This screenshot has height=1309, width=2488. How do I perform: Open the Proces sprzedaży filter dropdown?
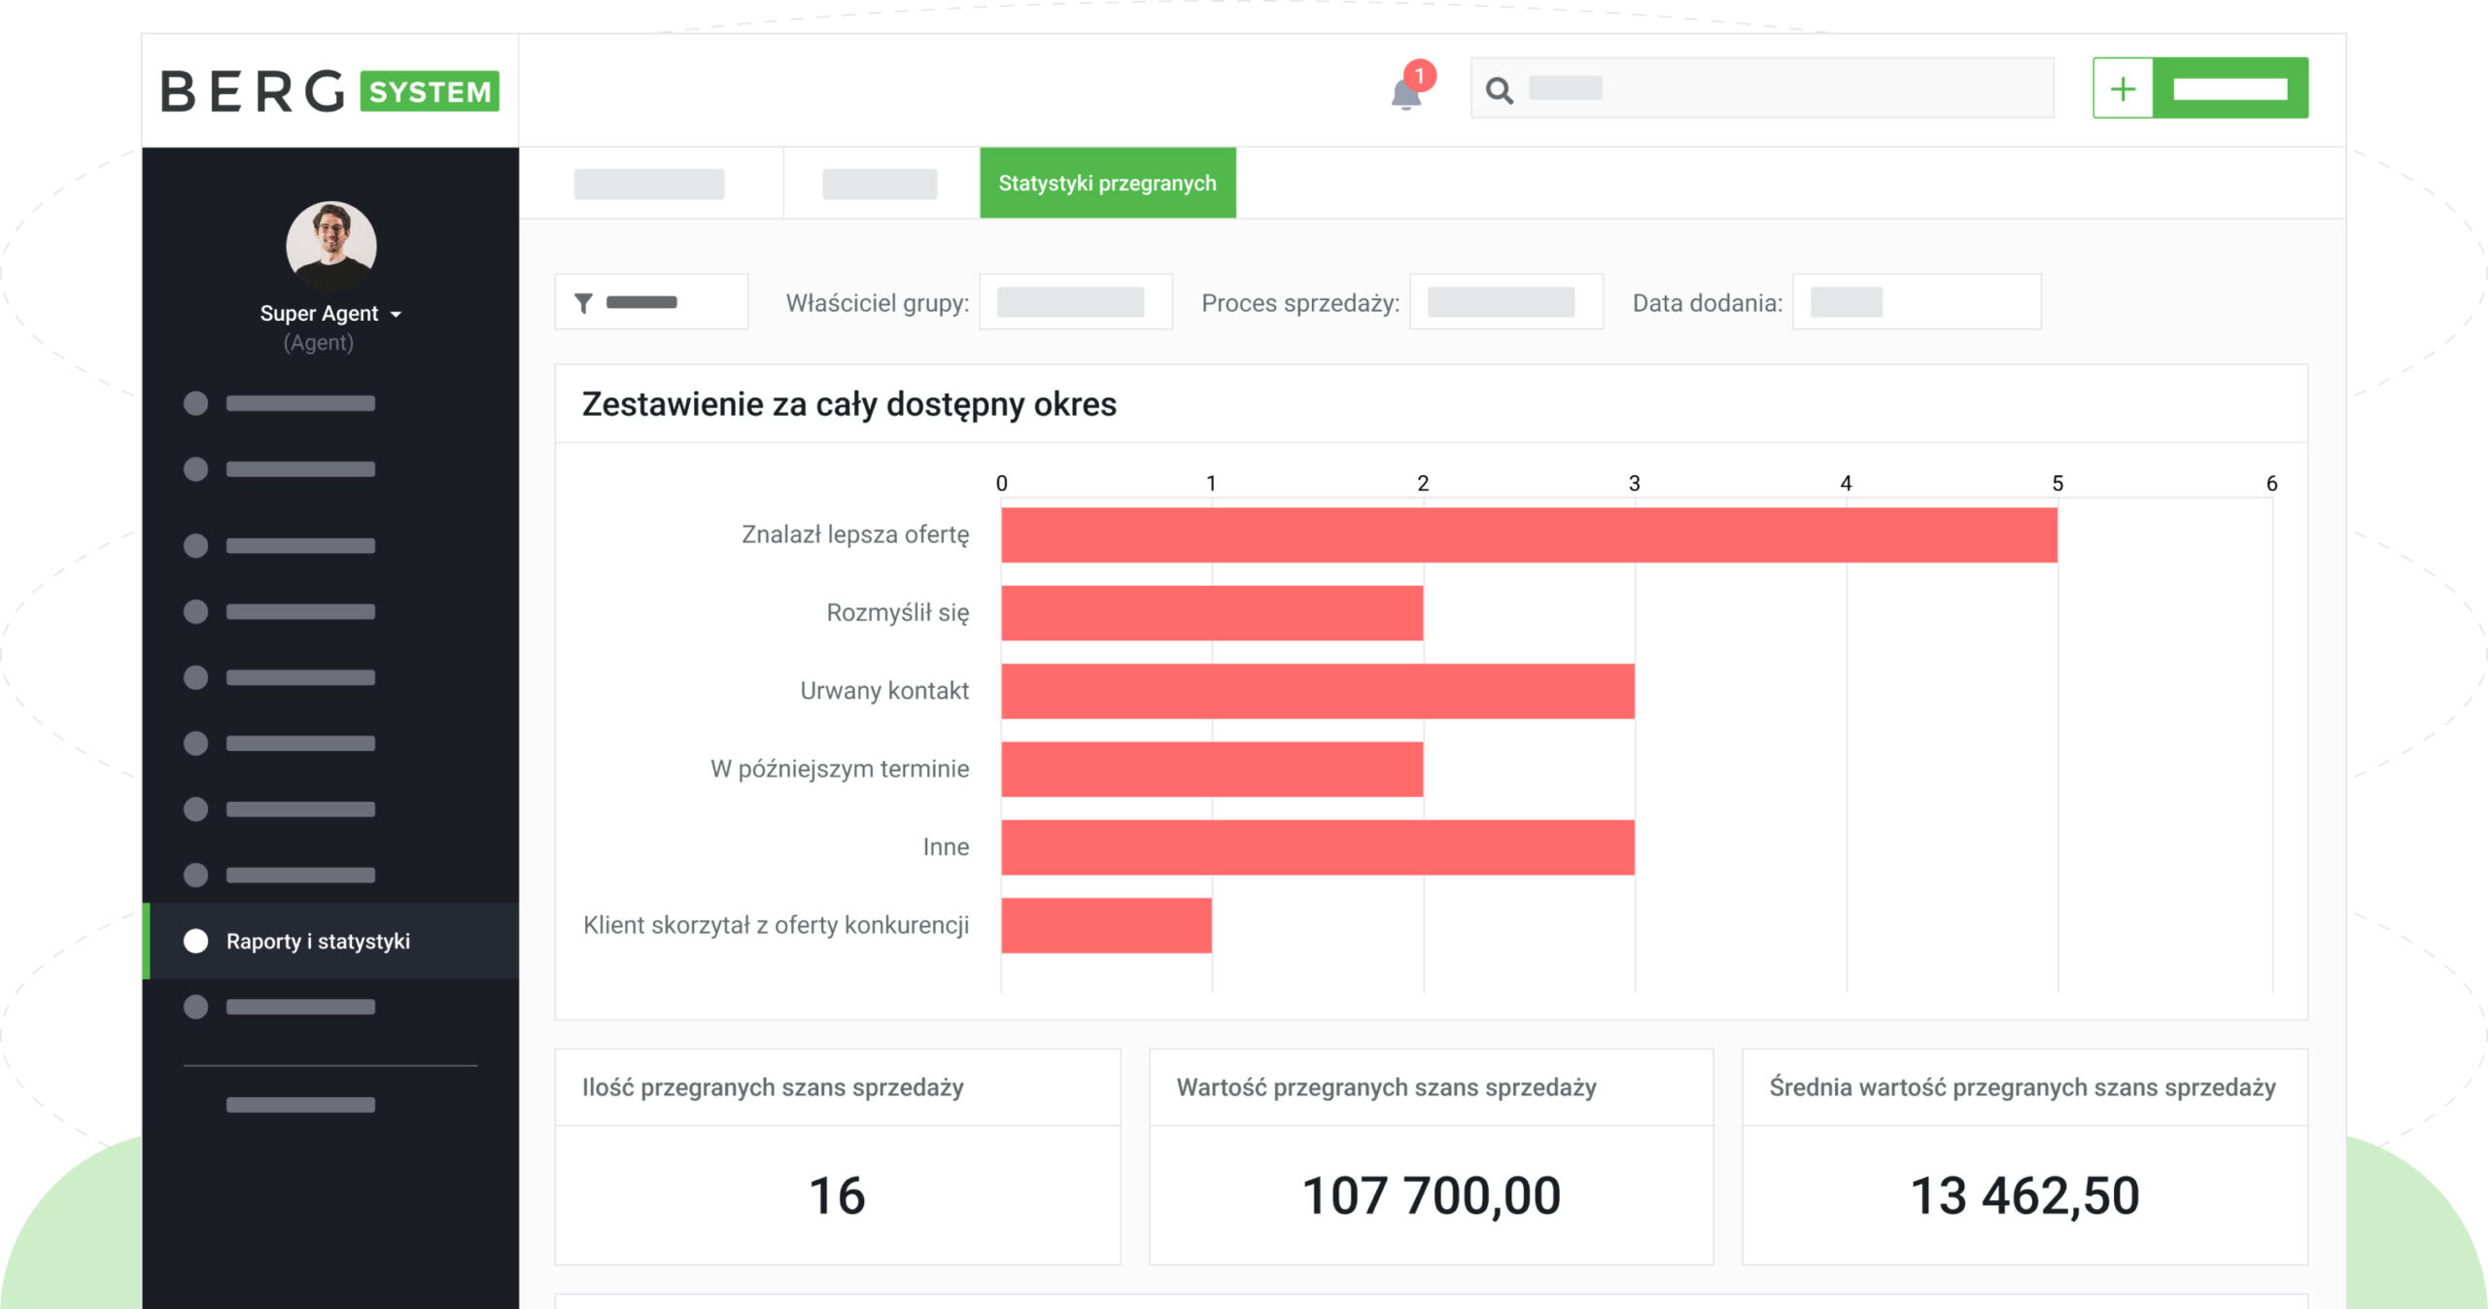click(x=1506, y=302)
